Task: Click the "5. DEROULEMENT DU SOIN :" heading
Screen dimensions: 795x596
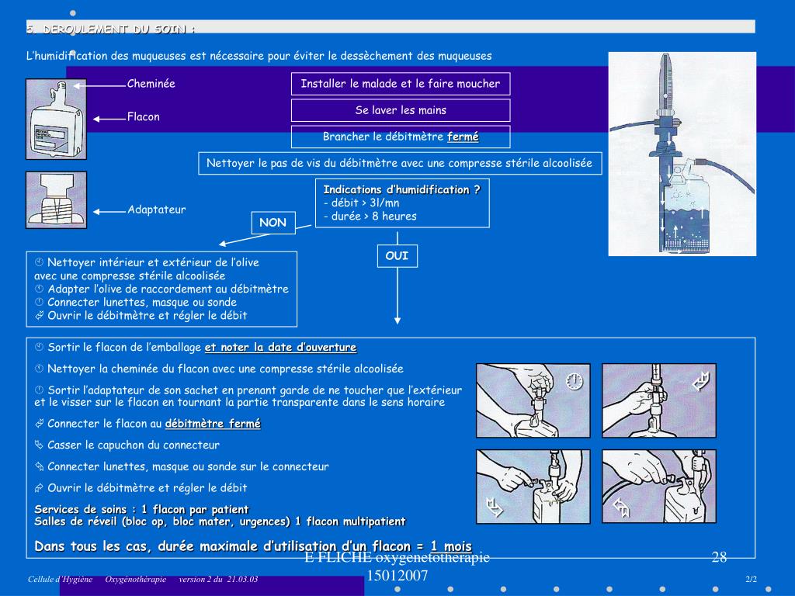Action: click(x=111, y=29)
